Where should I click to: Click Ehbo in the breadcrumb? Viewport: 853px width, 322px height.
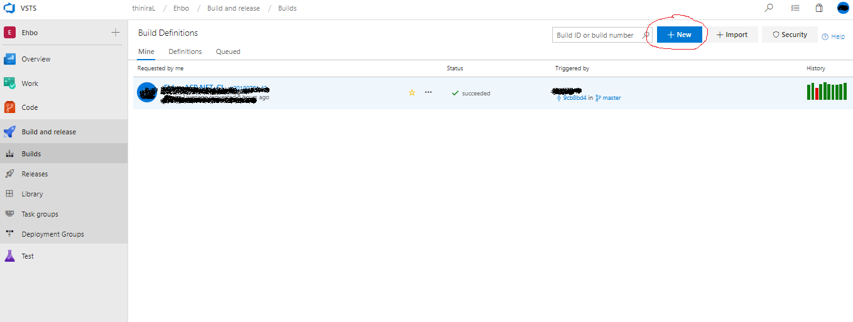click(x=181, y=8)
